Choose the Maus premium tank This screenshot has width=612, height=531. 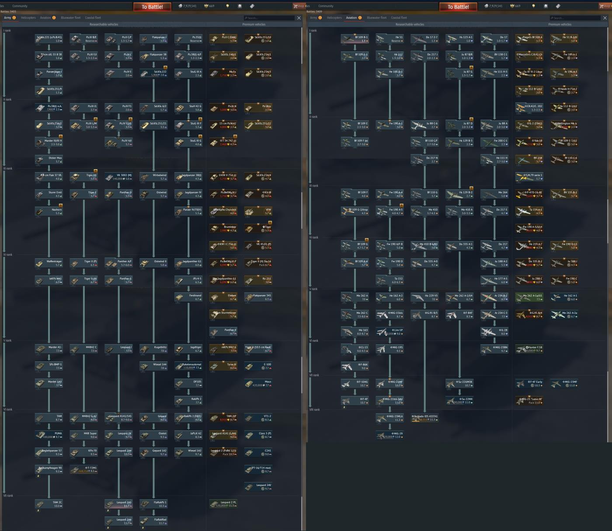click(258, 383)
